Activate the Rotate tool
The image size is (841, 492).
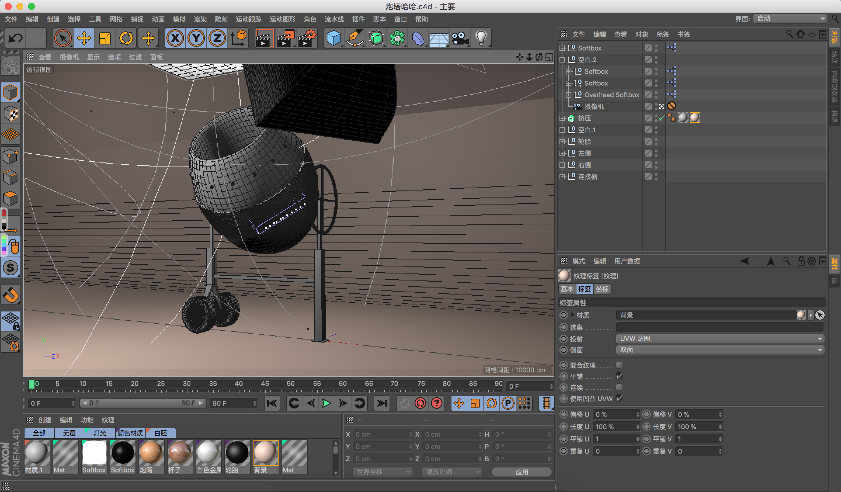point(126,38)
